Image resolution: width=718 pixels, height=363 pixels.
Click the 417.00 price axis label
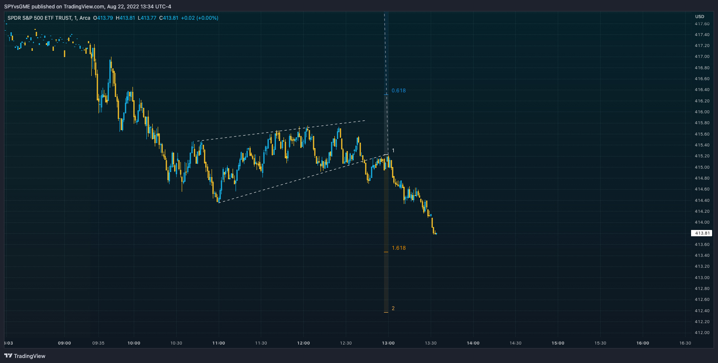[x=702, y=57]
